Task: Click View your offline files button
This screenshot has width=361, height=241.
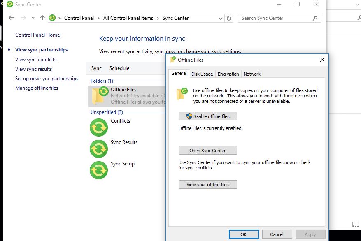Action: (x=208, y=185)
